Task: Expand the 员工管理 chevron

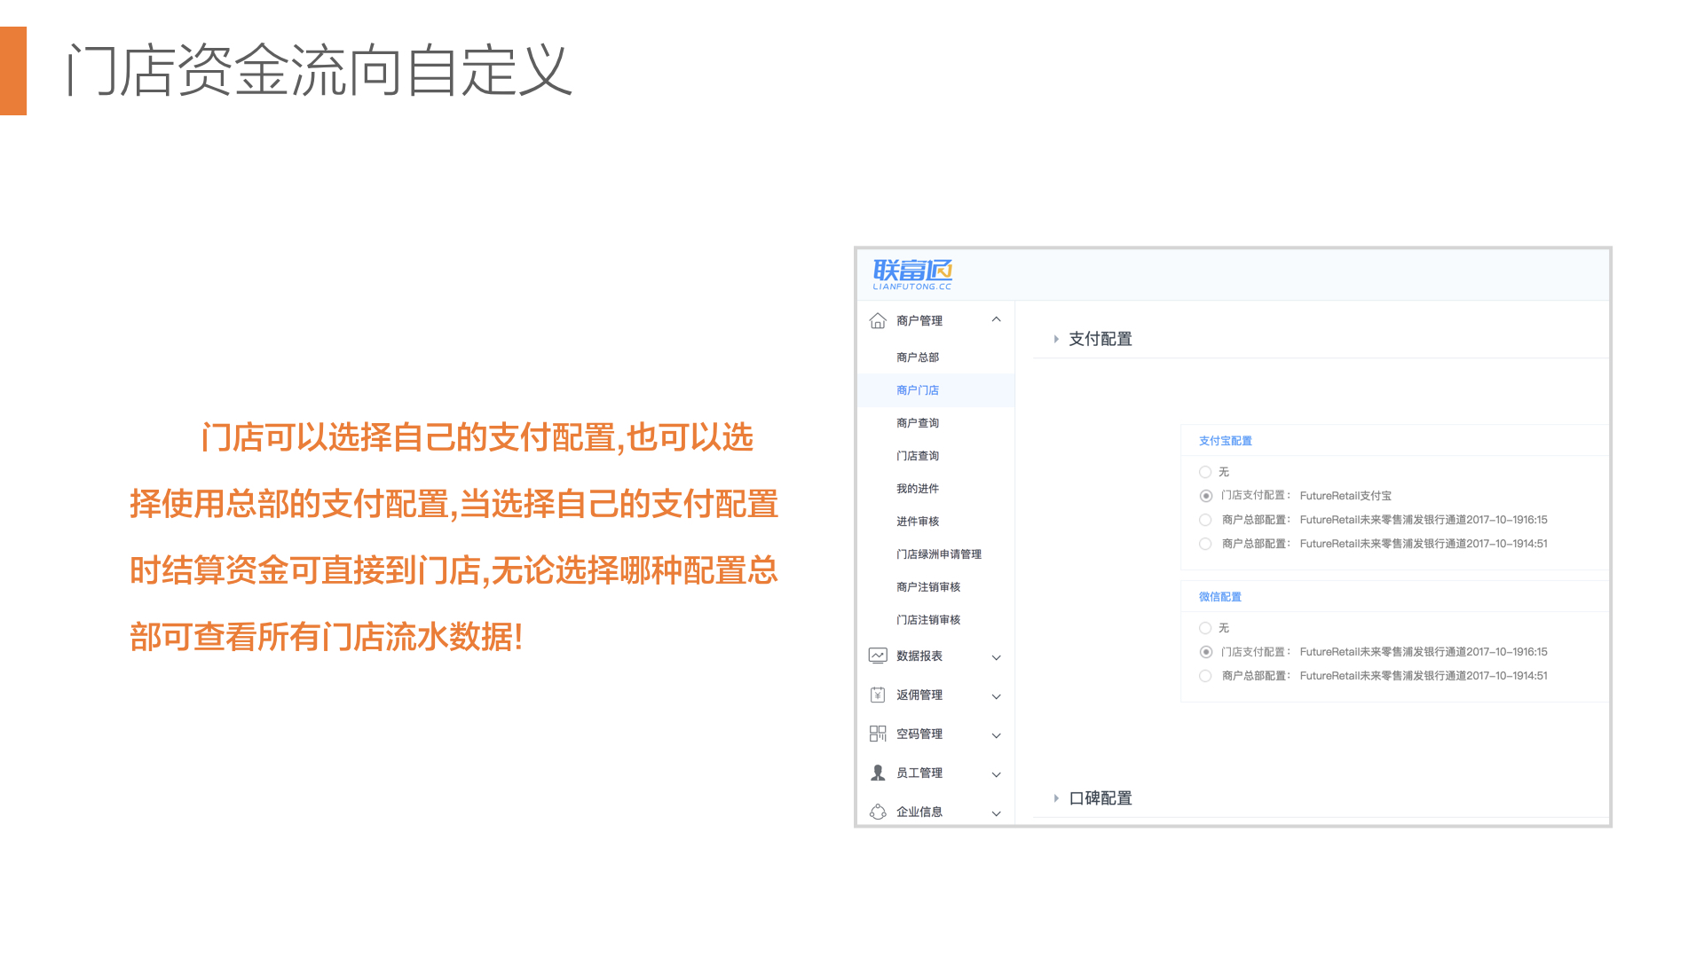Action: click(996, 774)
